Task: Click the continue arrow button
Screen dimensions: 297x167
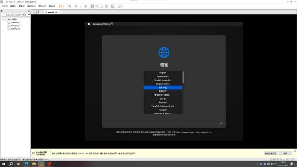Action: click(221, 123)
